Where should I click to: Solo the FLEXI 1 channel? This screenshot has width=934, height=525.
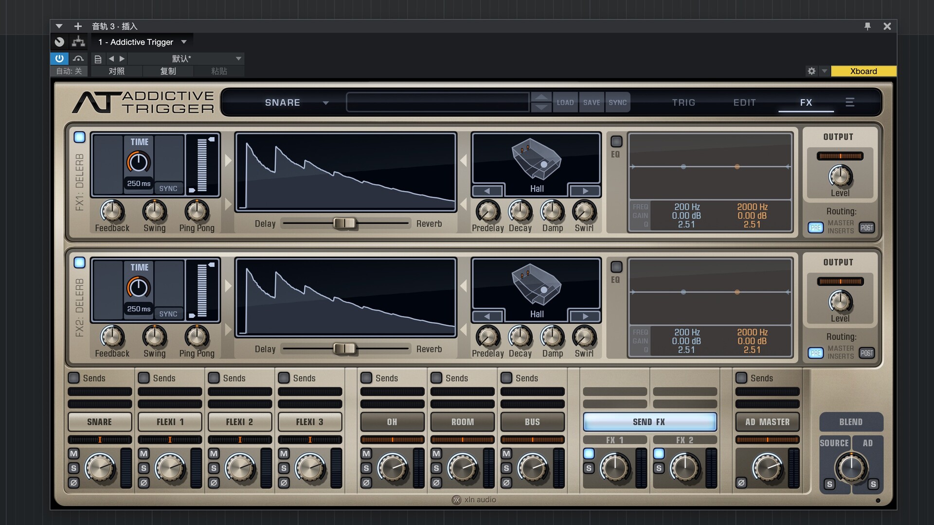click(144, 468)
